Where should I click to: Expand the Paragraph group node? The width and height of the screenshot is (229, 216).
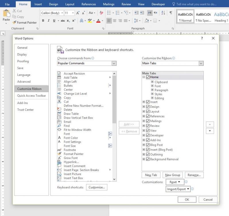pos(152,90)
